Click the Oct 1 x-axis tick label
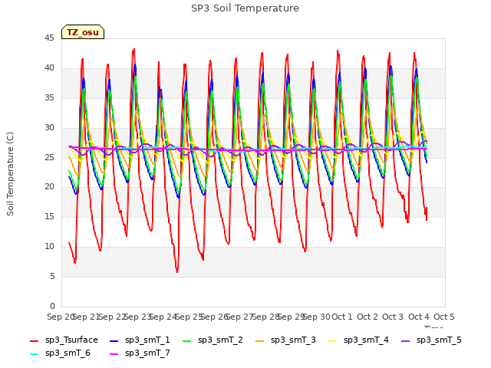 [x=342, y=317]
